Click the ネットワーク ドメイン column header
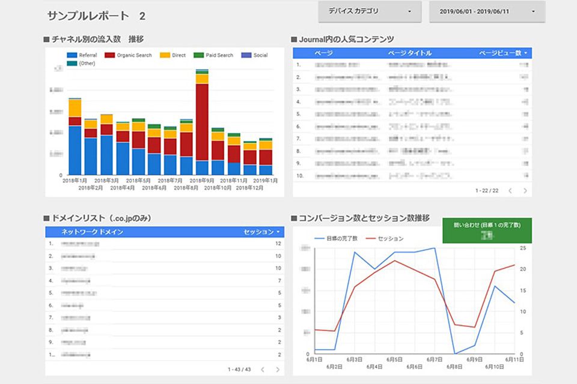Viewport: 577px width, 384px height. point(93,232)
